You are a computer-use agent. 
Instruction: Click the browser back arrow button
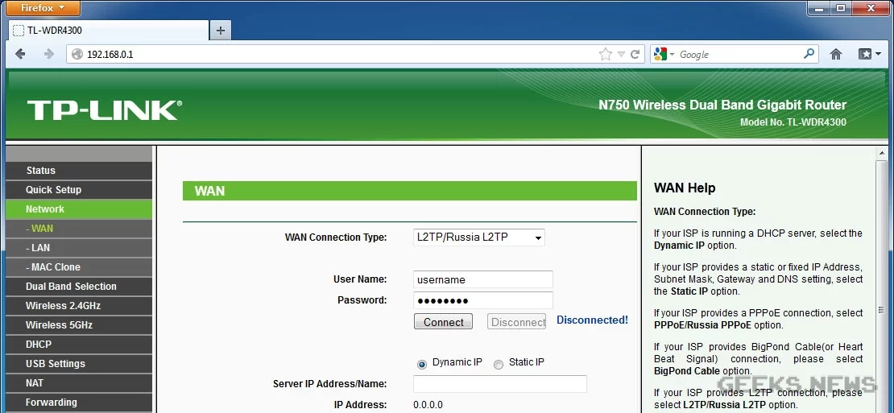click(20, 54)
